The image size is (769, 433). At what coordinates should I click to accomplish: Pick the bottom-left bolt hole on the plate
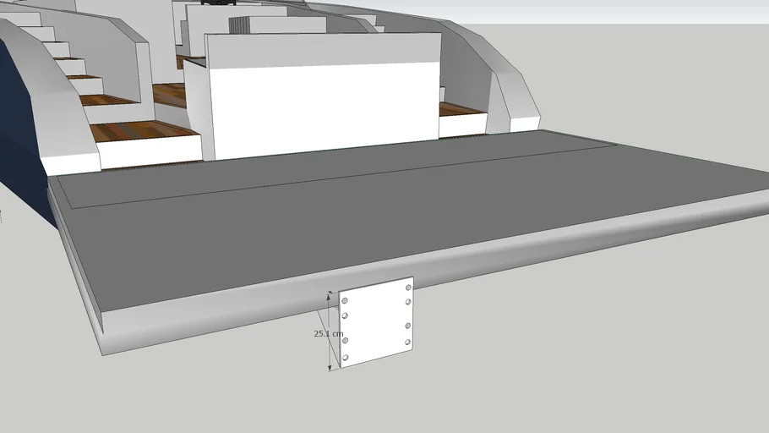(346, 355)
